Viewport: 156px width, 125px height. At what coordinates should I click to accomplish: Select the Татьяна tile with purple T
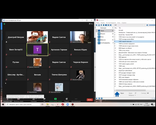point(37,50)
